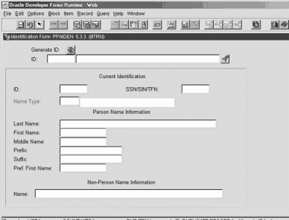This screenshot has height=220, width=289.
Task: Open the Help menu
Action: click(x=118, y=14)
